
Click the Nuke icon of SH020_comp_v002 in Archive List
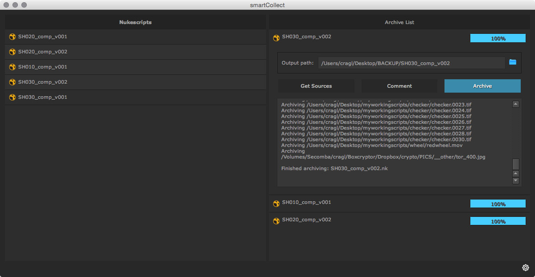276,221
